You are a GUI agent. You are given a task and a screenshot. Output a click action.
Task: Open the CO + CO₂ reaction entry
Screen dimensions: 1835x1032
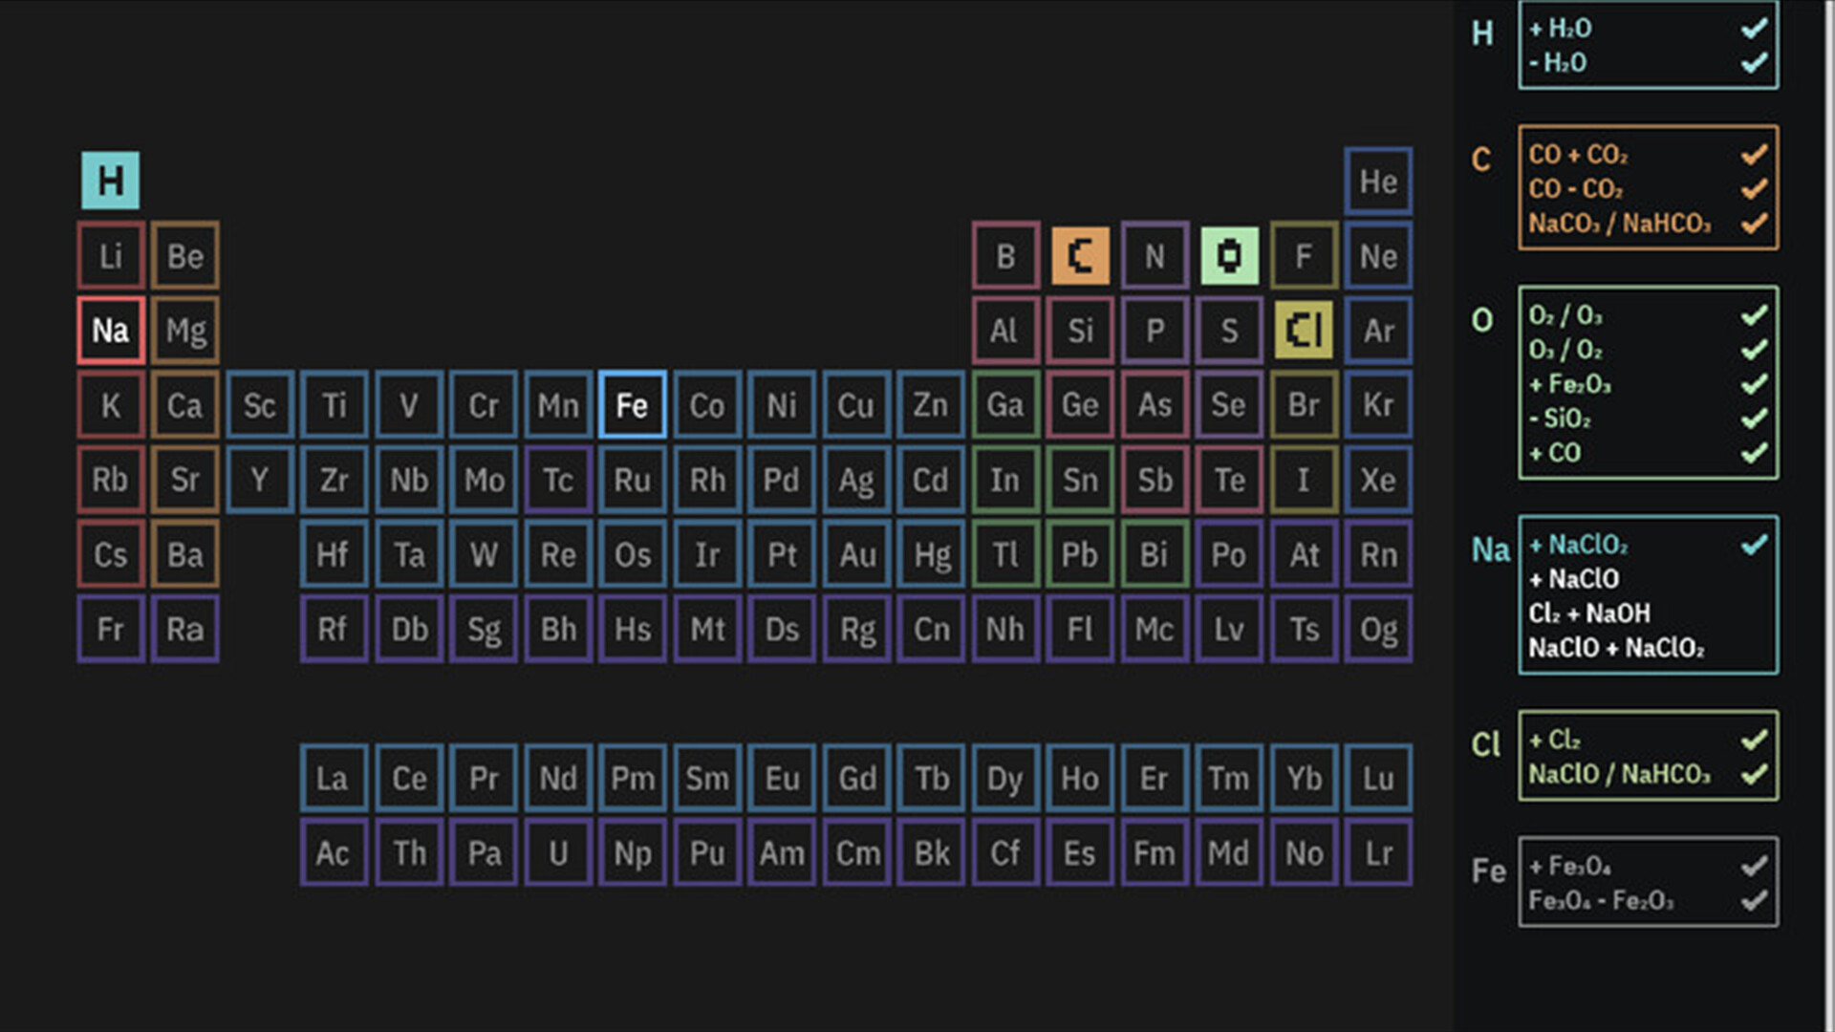(x=1577, y=154)
